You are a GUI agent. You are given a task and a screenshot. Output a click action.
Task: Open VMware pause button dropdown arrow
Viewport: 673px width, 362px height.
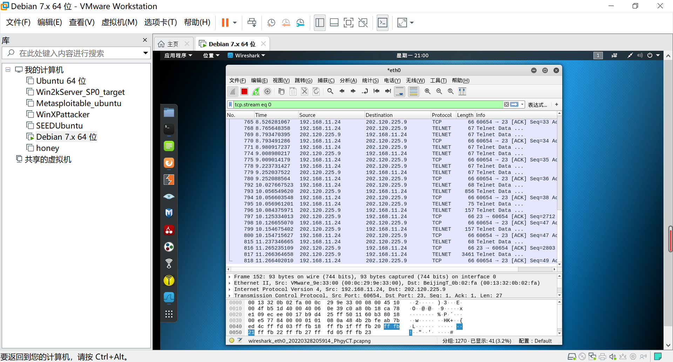tap(235, 23)
